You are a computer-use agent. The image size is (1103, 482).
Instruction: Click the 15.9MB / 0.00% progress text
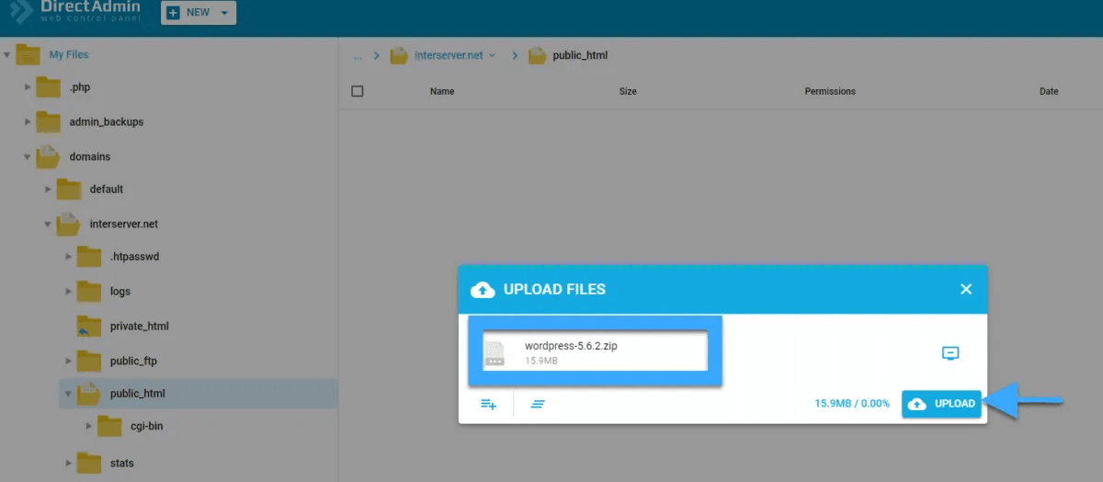pos(852,404)
